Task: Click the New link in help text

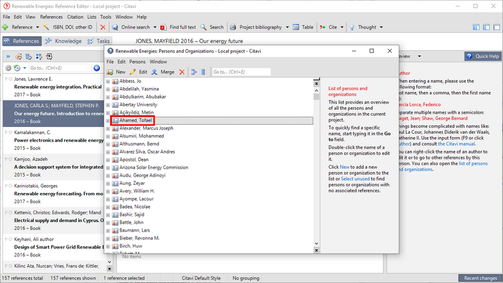Action: [345, 167]
